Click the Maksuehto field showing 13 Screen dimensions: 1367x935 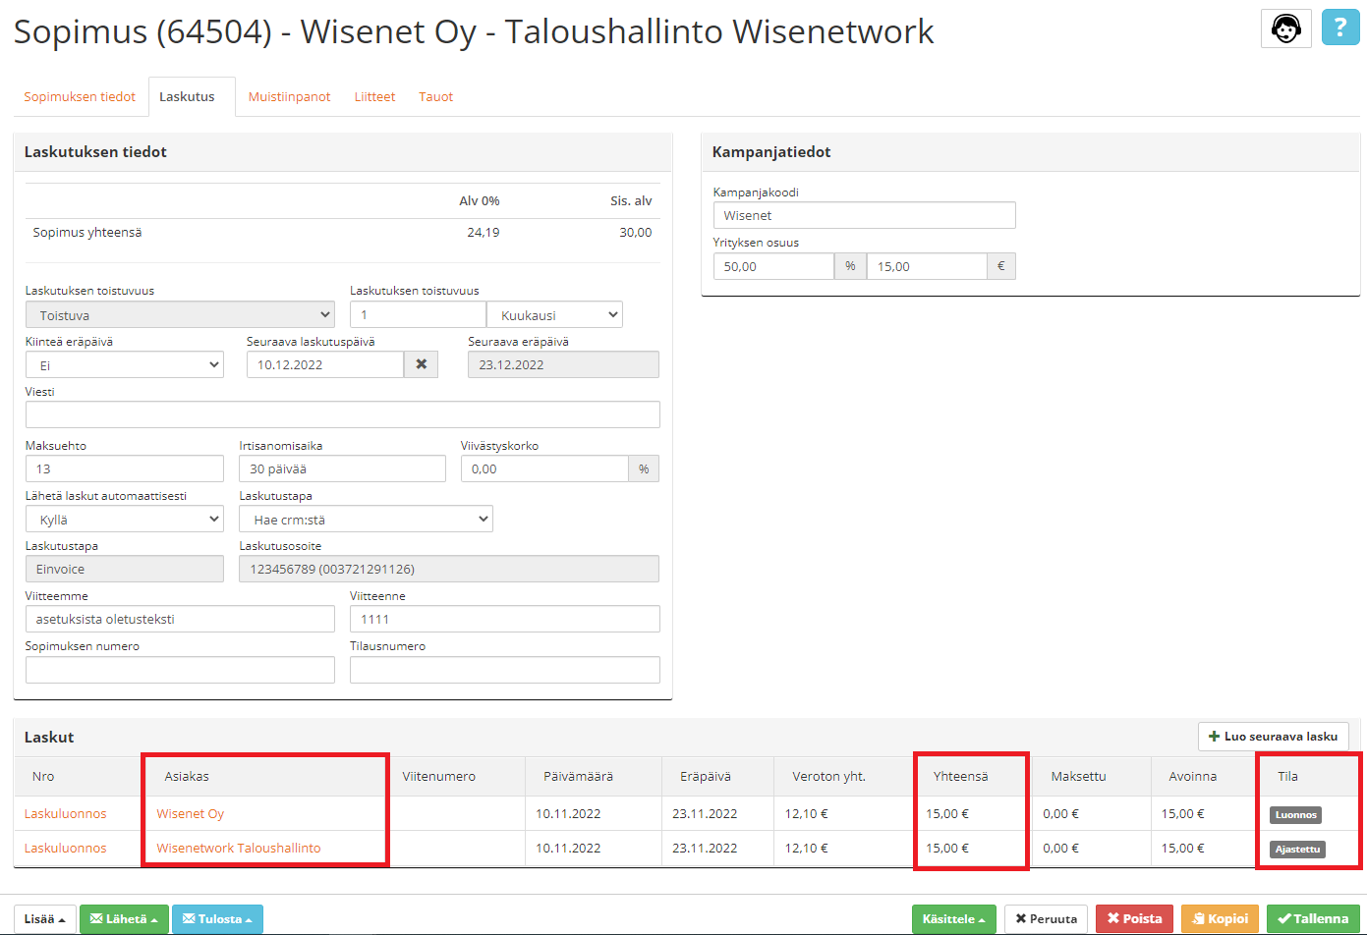click(x=125, y=468)
